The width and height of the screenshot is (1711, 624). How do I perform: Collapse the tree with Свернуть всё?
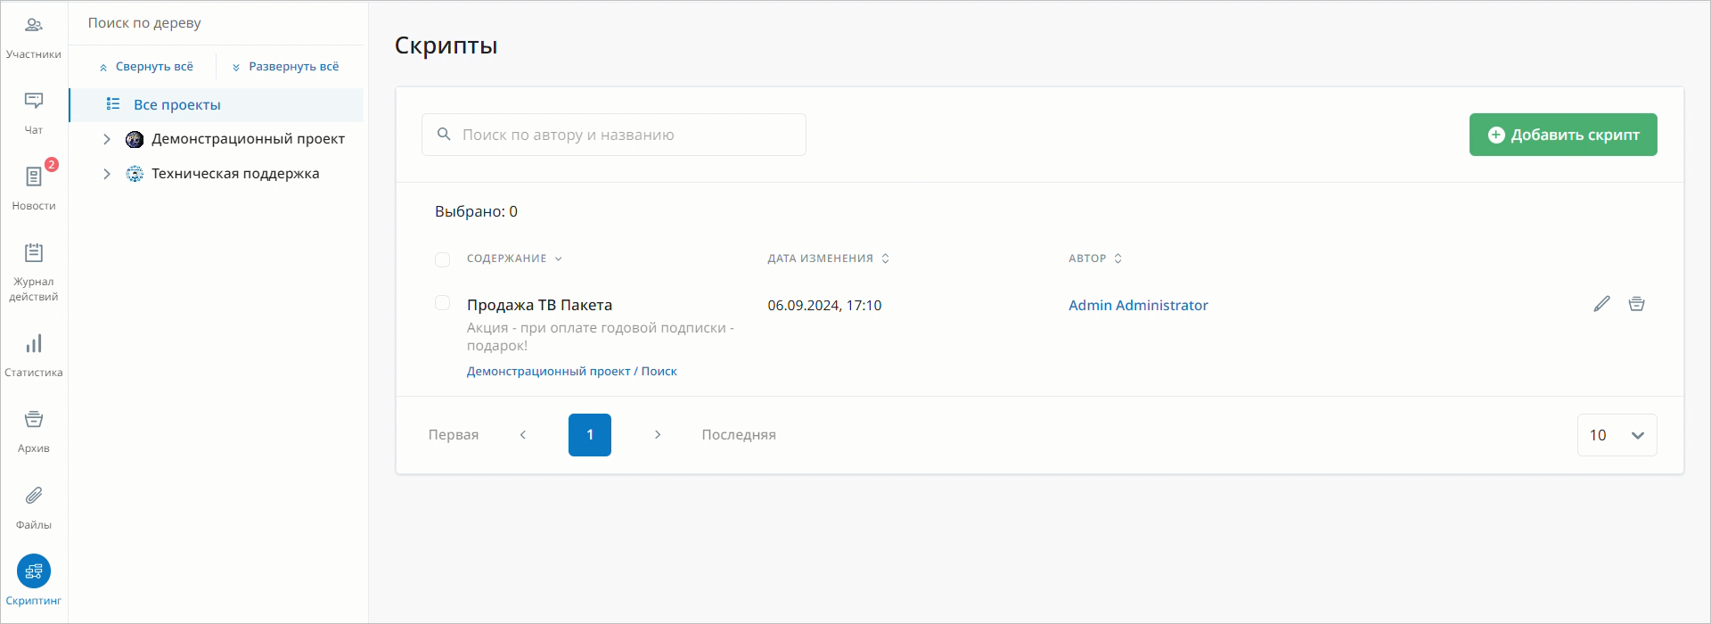(x=146, y=67)
